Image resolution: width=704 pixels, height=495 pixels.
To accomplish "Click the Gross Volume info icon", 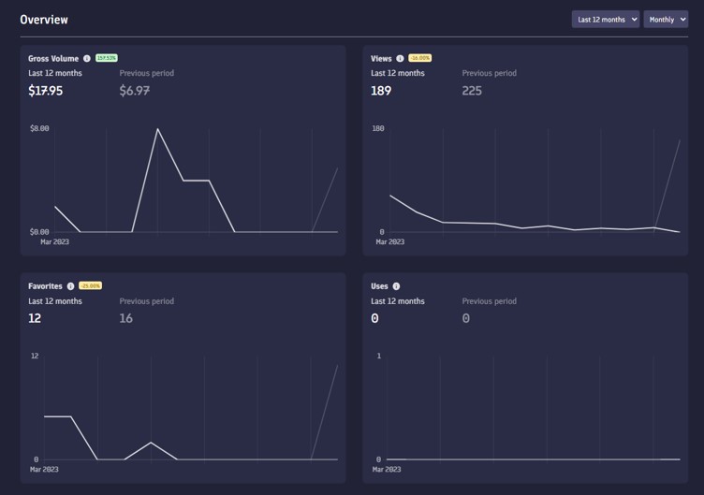I will pyautogui.click(x=87, y=58).
